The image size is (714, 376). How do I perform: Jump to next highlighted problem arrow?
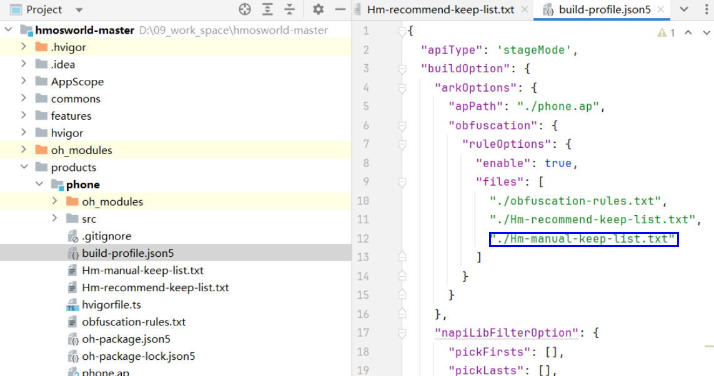pos(705,33)
